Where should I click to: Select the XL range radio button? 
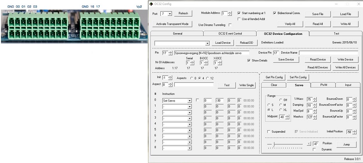pos(281,110)
